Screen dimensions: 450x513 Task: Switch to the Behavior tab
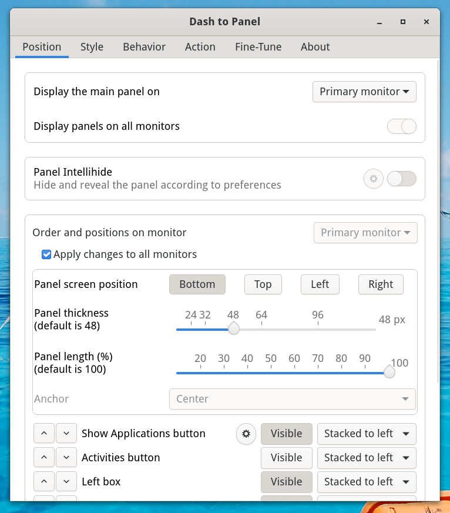pos(144,47)
